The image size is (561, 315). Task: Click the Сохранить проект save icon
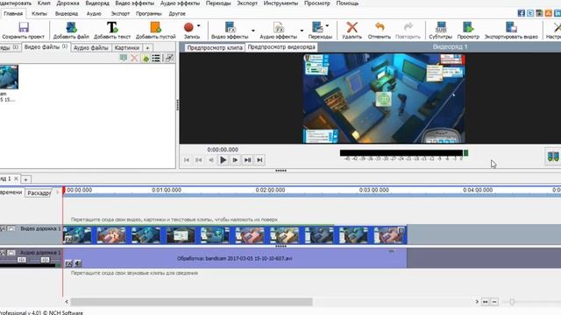coord(24,27)
